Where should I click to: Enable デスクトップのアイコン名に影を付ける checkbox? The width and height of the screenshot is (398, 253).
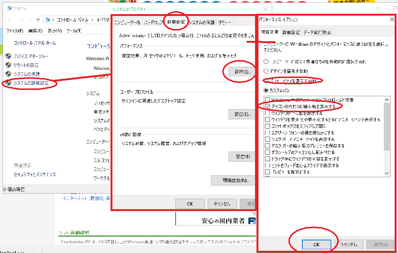point(267,152)
